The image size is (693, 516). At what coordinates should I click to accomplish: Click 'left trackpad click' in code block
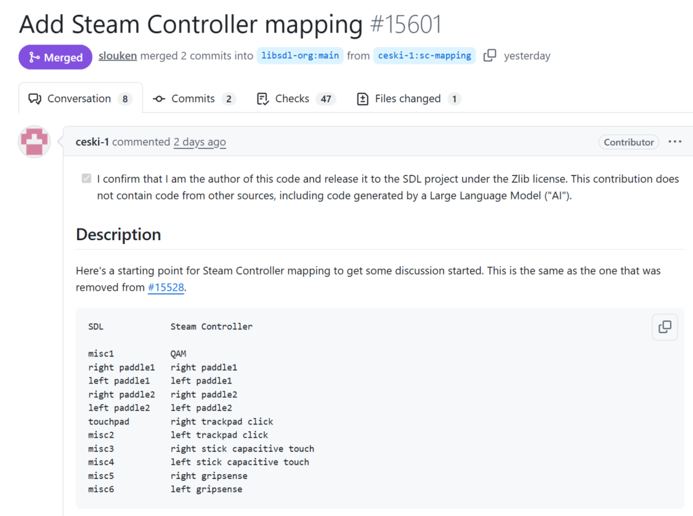coord(219,435)
